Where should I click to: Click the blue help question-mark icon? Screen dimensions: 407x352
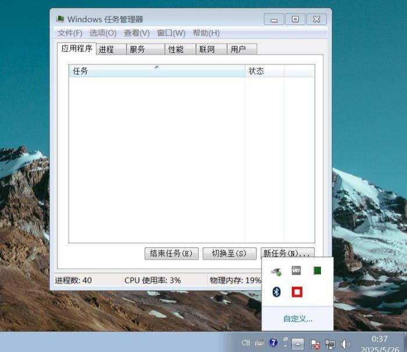(273, 342)
